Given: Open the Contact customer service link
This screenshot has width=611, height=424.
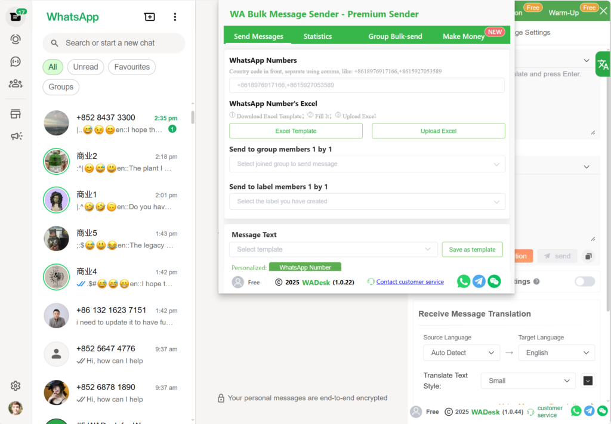Looking at the screenshot, I should pos(410,281).
